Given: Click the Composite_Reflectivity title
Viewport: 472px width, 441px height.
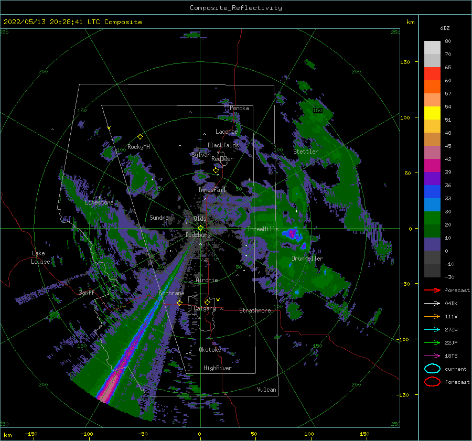Looking at the screenshot, I should [x=235, y=8].
